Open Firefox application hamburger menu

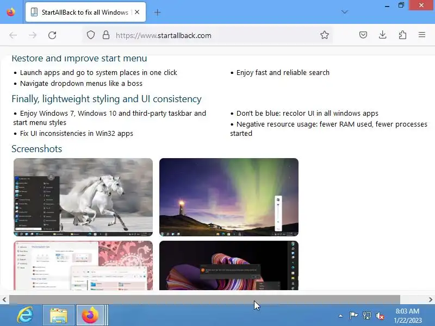(x=422, y=35)
